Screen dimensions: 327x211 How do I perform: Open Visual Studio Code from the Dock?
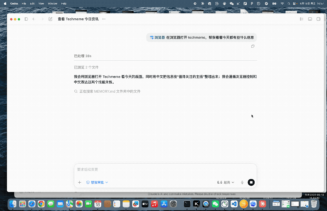[234, 204]
